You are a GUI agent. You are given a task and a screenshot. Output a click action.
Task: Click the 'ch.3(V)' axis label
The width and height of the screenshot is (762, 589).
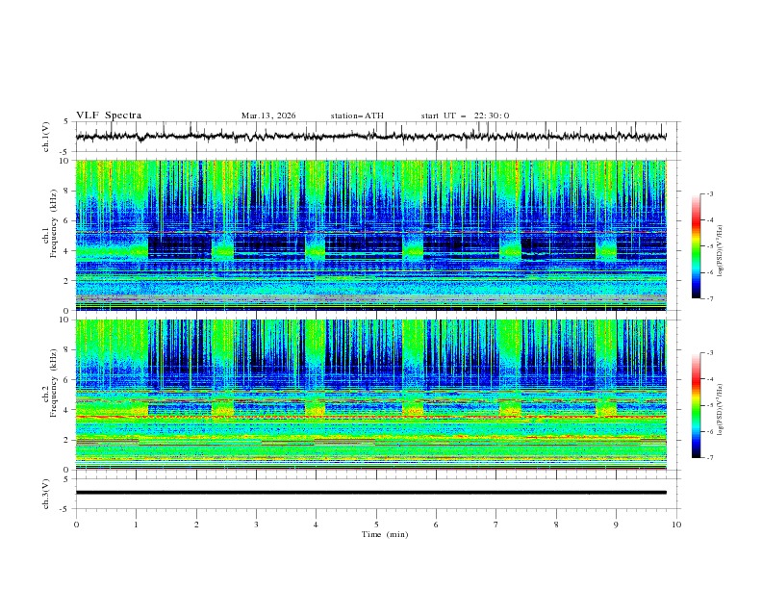click(x=46, y=494)
